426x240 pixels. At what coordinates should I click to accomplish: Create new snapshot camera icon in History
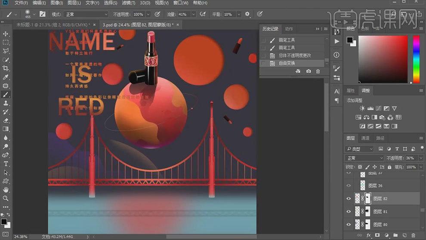point(309,71)
